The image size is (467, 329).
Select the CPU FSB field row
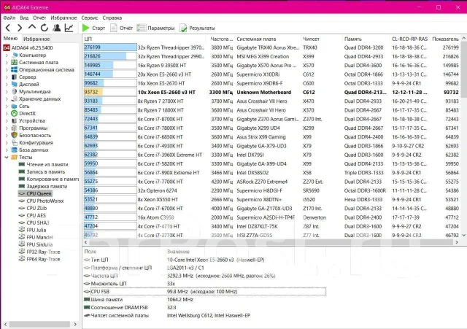204,292
